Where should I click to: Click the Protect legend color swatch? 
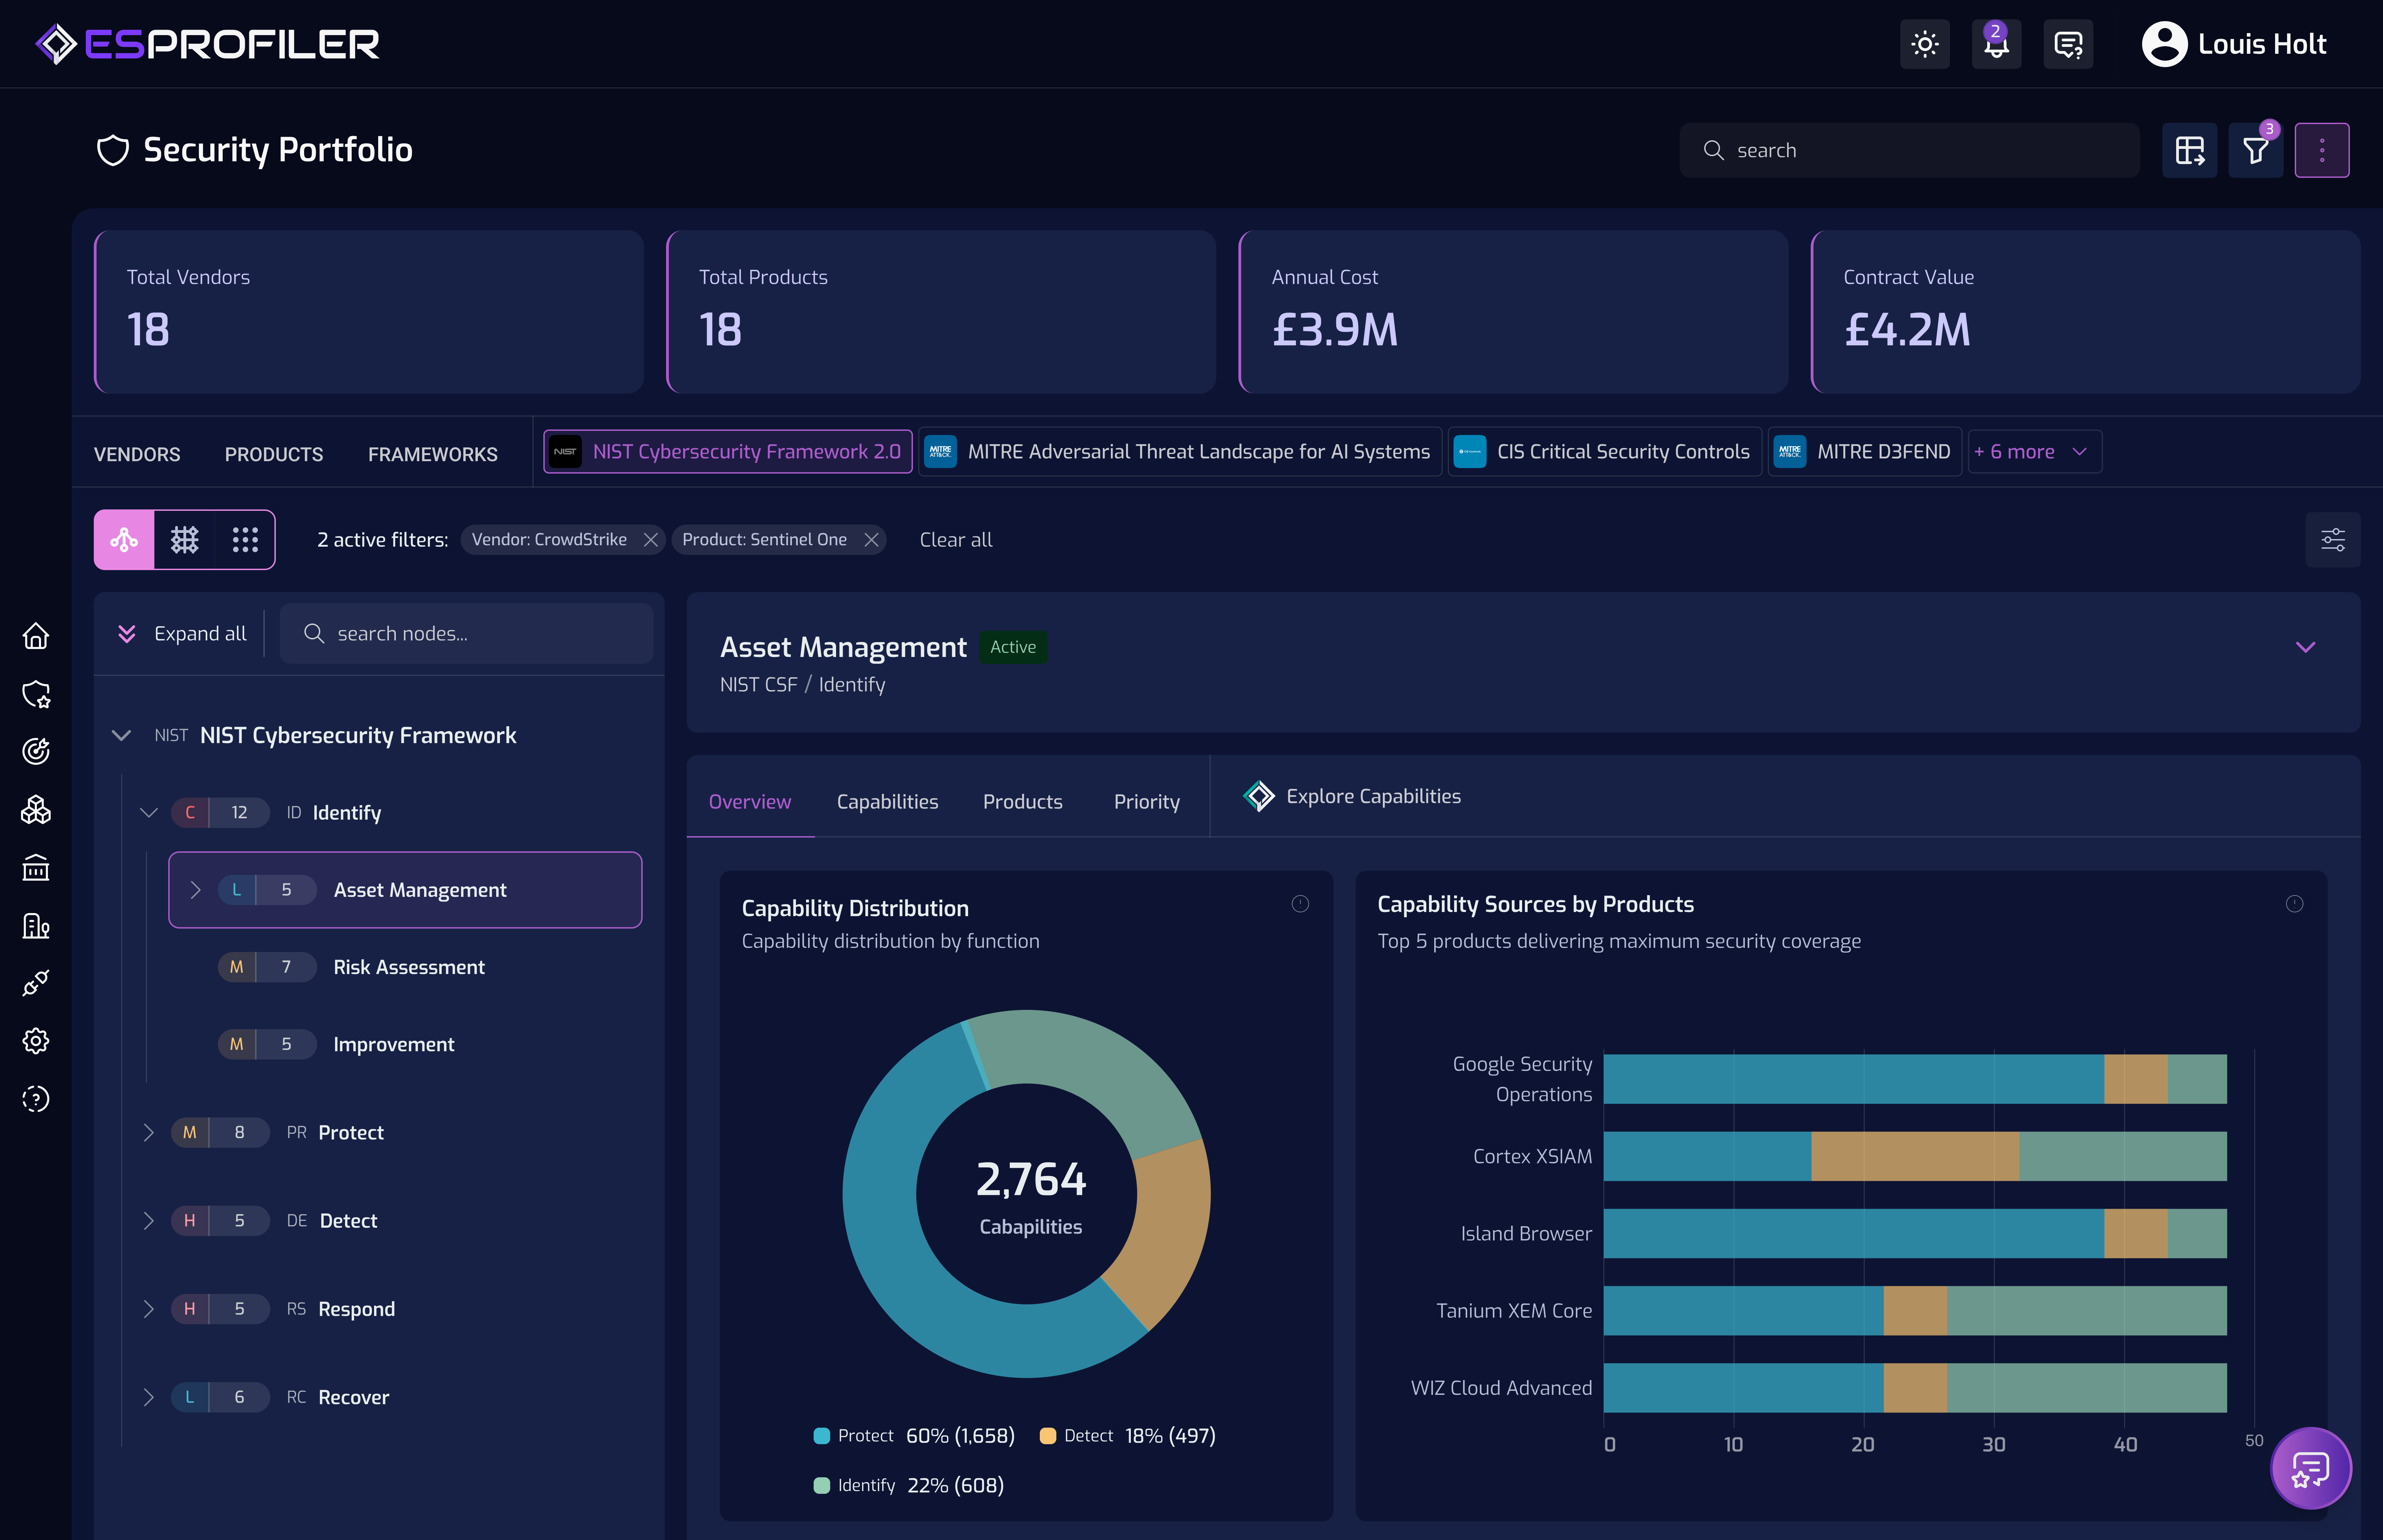pos(822,1436)
